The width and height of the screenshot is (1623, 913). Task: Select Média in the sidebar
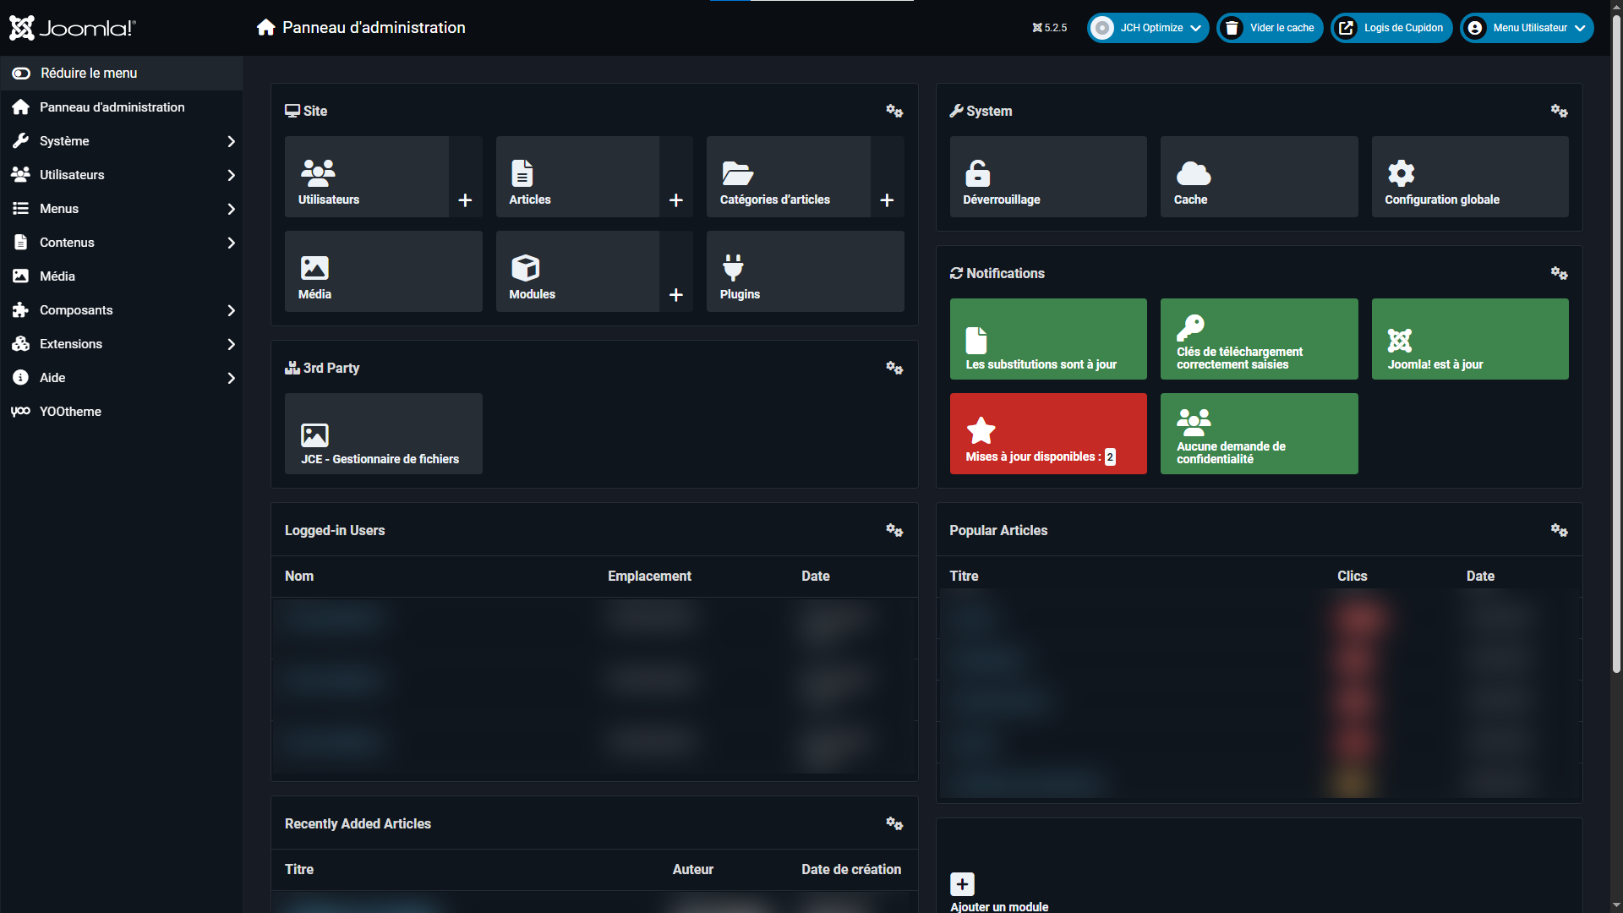tap(57, 276)
